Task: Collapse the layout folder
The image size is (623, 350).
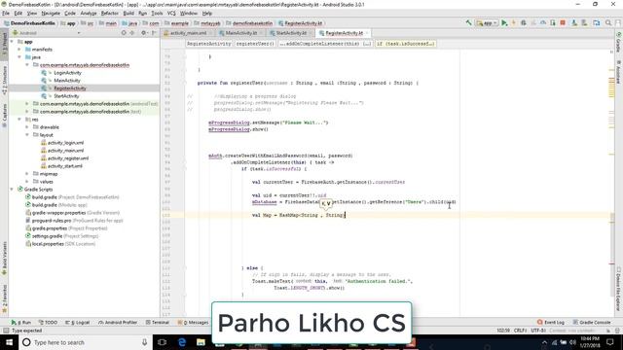Action: click(27, 135)
